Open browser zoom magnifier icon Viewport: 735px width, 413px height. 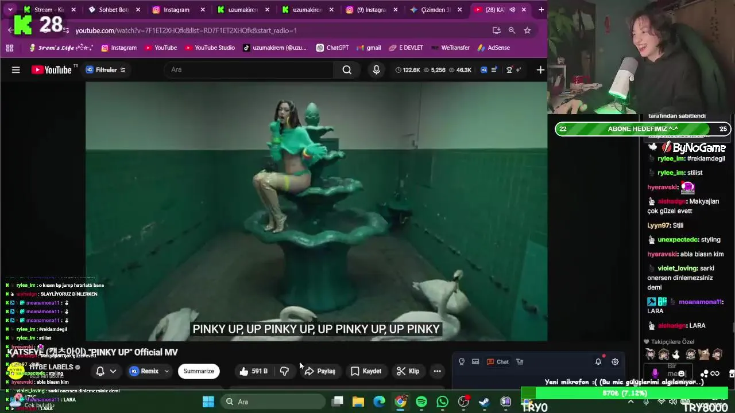tap(512, 30)
